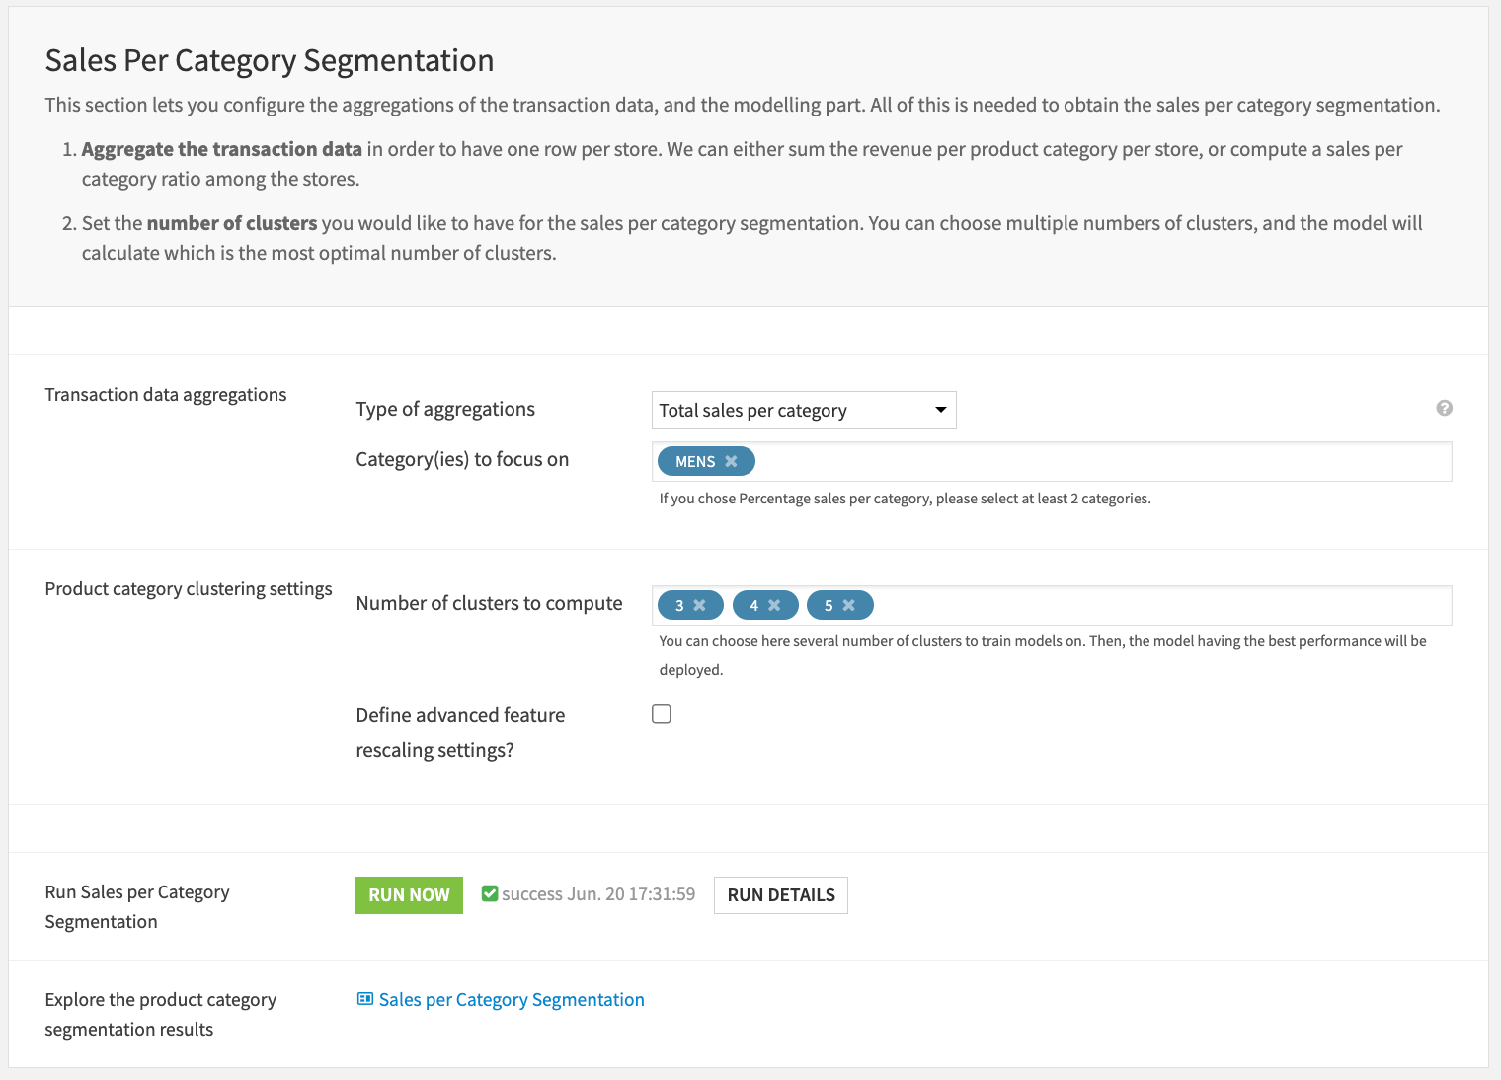Screen dimensions: 1501x1080
Task: Click the Product category clustering settings label
Action: 188,588
